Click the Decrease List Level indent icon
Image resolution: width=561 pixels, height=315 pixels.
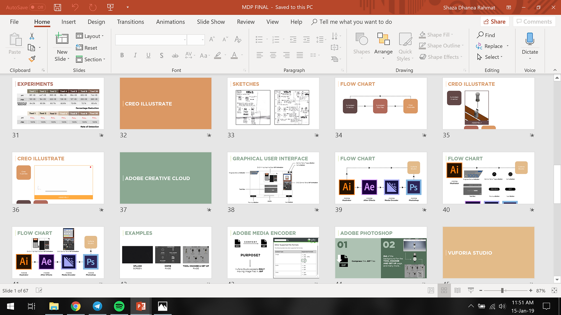tap(293, 40)
